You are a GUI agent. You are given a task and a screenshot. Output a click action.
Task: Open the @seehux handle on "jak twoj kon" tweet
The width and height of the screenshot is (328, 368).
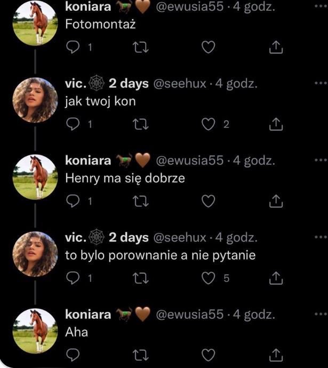point(180,84)
